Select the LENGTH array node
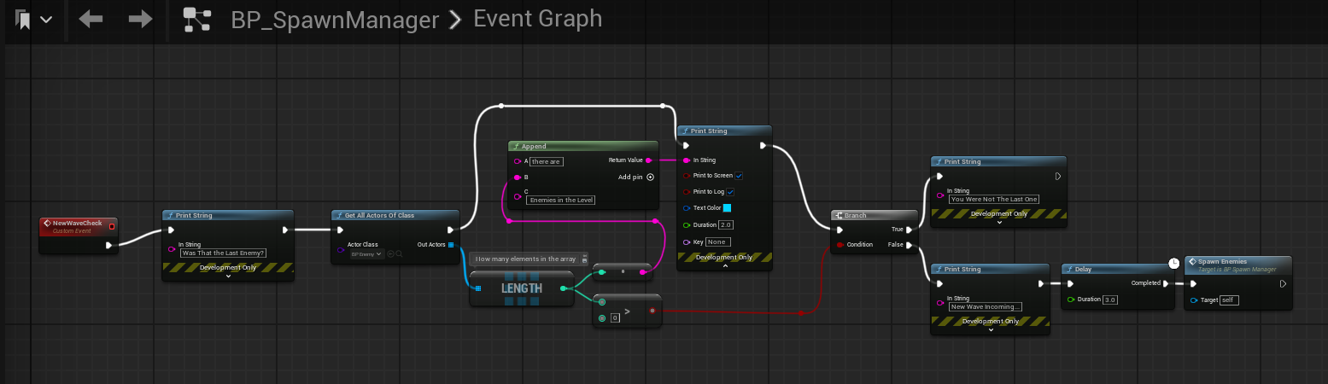The height and width of the screenshot is (384, 1328). pos(521,288)
